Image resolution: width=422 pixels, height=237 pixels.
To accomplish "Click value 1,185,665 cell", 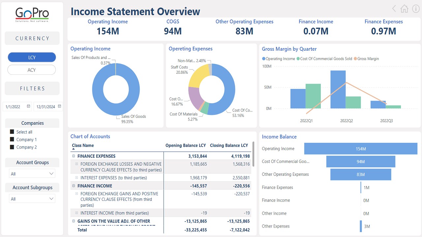I will click(x=198, y=164).
